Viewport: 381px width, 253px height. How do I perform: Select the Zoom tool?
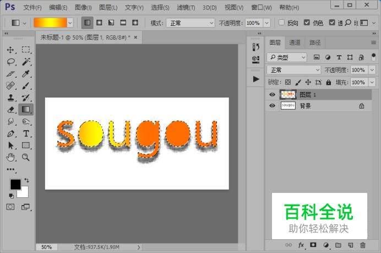click(x=26, y=158)
